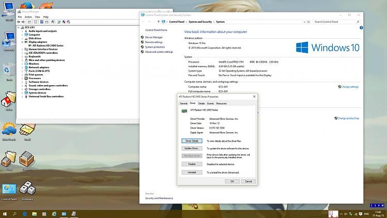Click the taskbar Search magnifier
The height and width of the screenshot is (218, 387).
(x=14, y=214)
